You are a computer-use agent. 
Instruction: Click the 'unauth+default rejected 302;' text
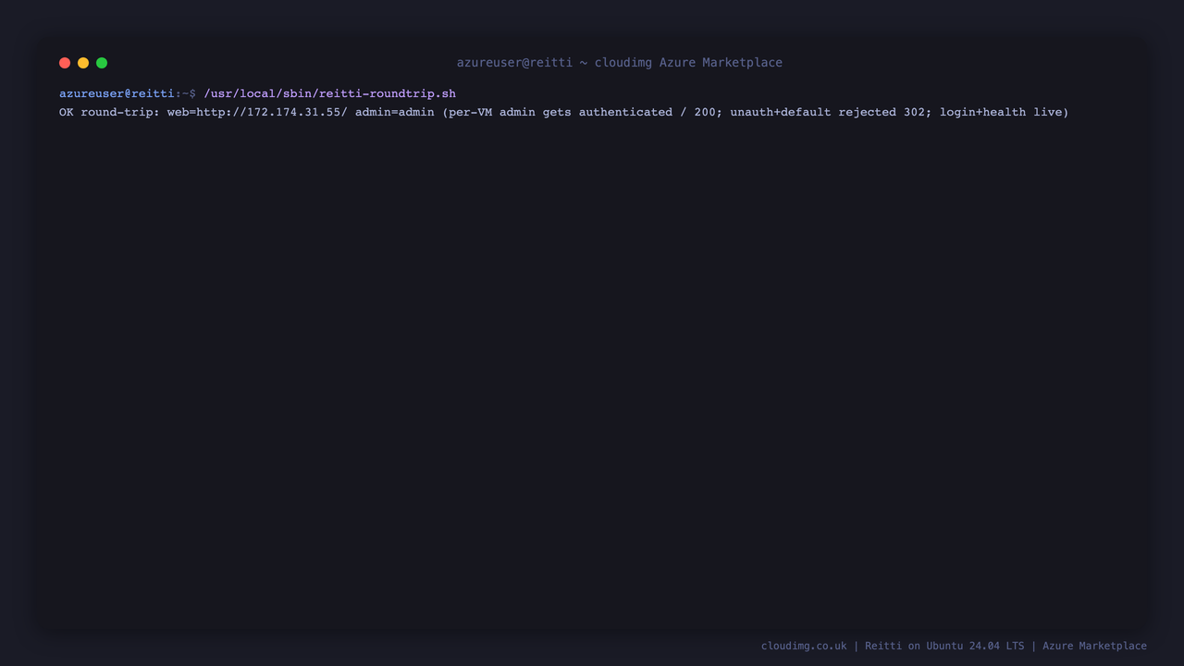[x=832, y=112]
